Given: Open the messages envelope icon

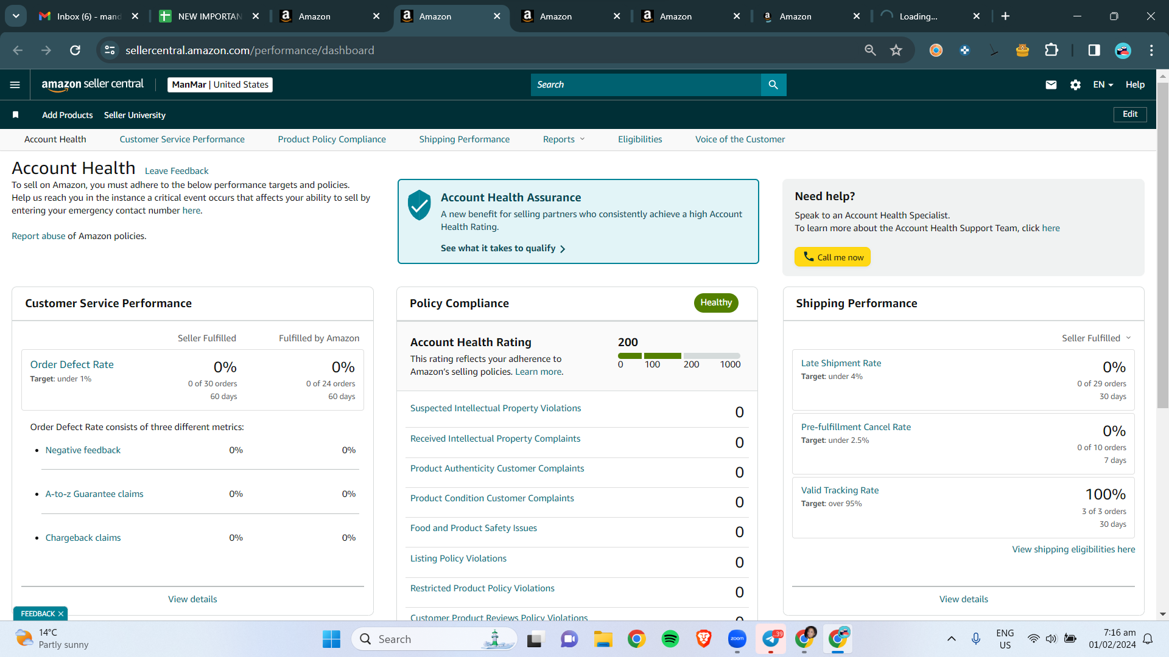Looking at the screenshot, I should click(1051, 85).
